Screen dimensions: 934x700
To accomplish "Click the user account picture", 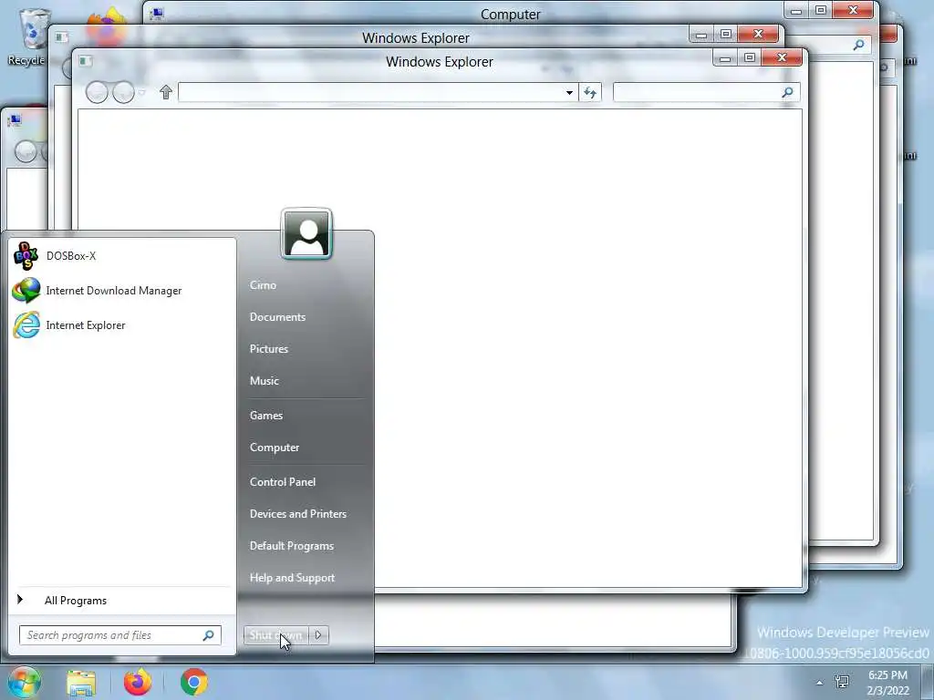I will 306,234.
